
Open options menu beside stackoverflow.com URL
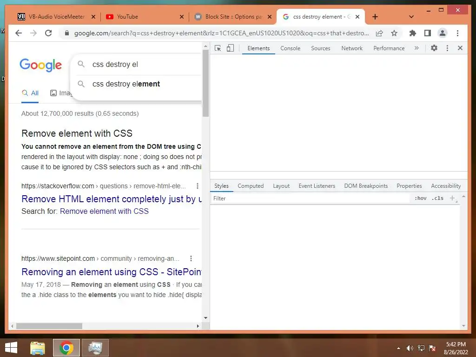pyautogui.click(x=197, y=186)
